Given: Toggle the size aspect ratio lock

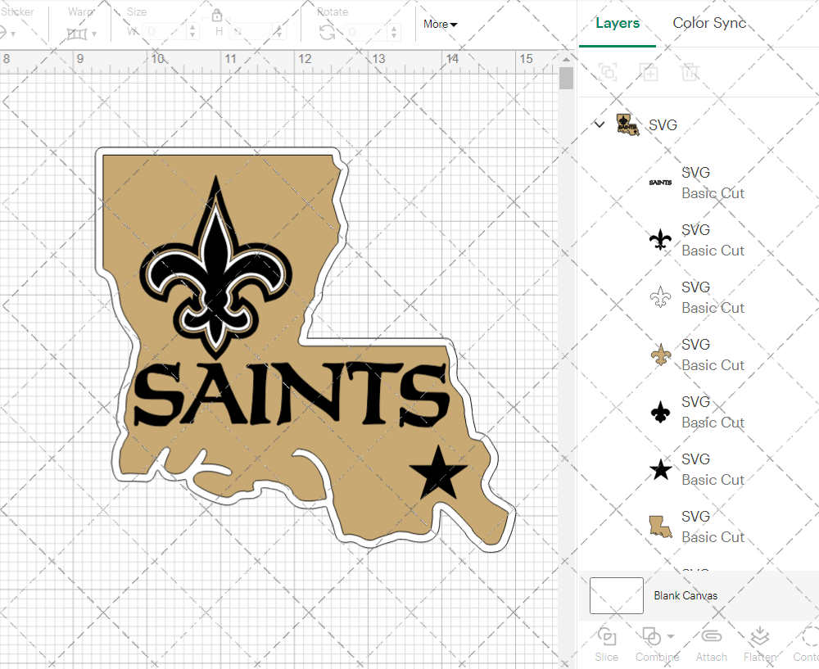Looking at the screenshot, I should click(217, 16).
